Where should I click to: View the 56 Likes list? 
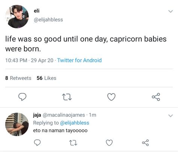[x=47, y=78]
